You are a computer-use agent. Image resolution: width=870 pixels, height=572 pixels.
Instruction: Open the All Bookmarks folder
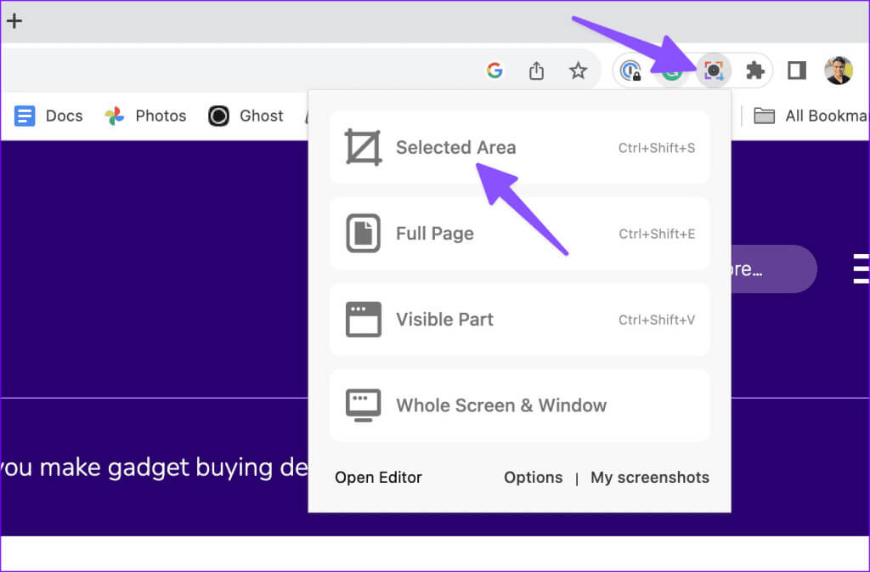point(811,116)
